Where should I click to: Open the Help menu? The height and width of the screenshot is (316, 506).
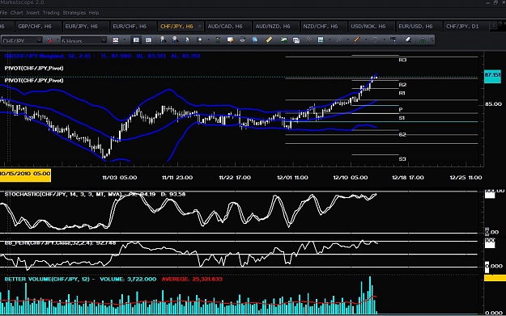point(94,13)
